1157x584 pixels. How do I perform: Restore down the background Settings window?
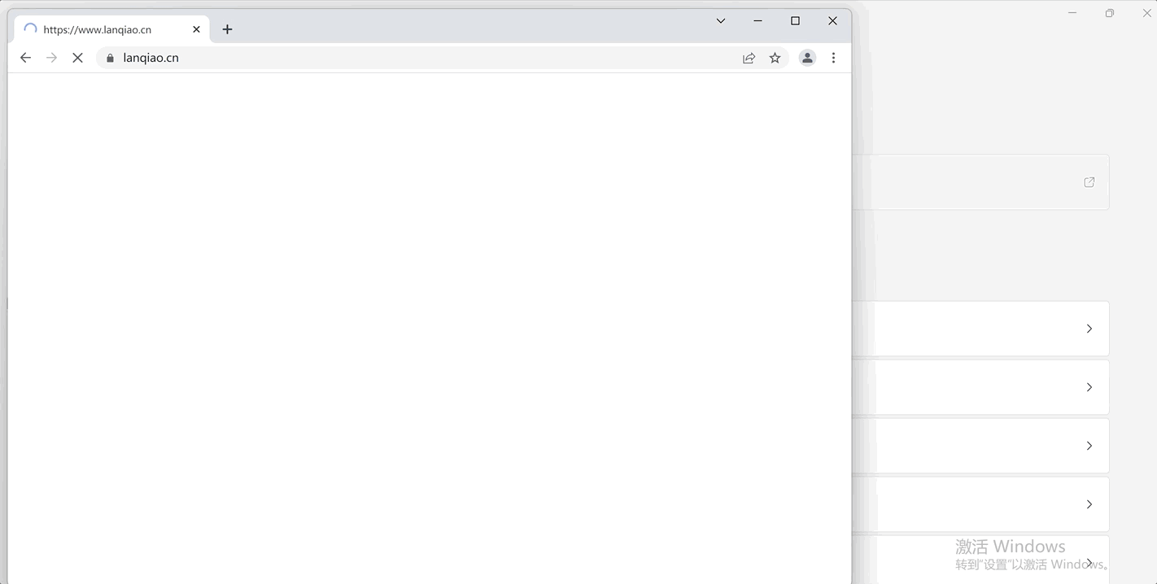[1110, 13]
